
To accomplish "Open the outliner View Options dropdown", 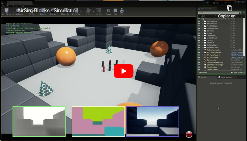I will pos(238,73).
